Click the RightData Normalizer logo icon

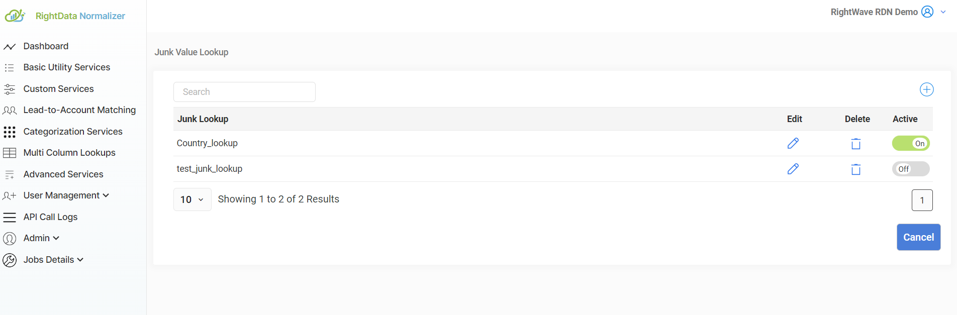(x=15, y=16)
